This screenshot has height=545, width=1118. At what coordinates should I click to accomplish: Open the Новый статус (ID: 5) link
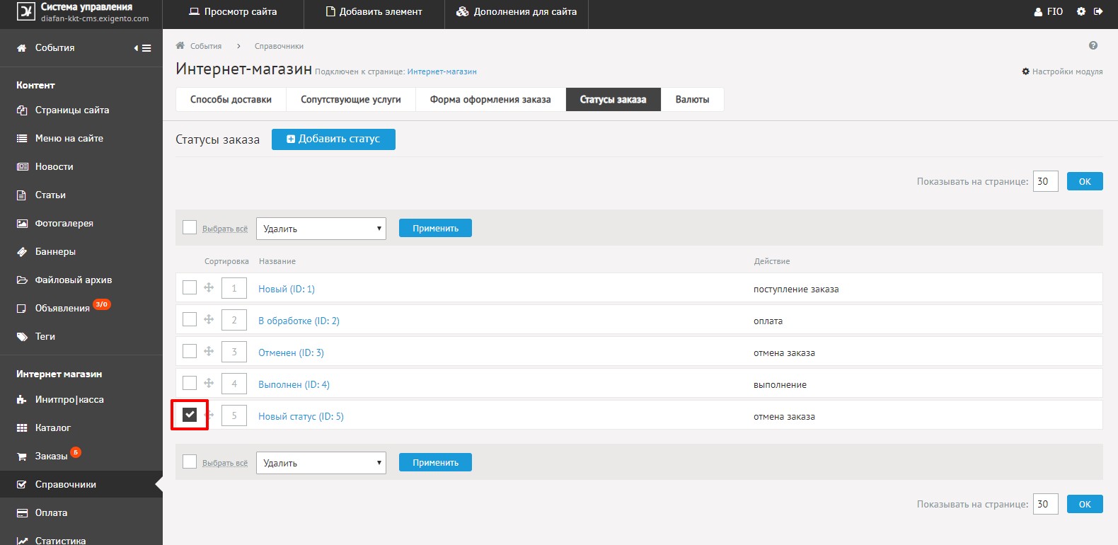coord(301,416)
